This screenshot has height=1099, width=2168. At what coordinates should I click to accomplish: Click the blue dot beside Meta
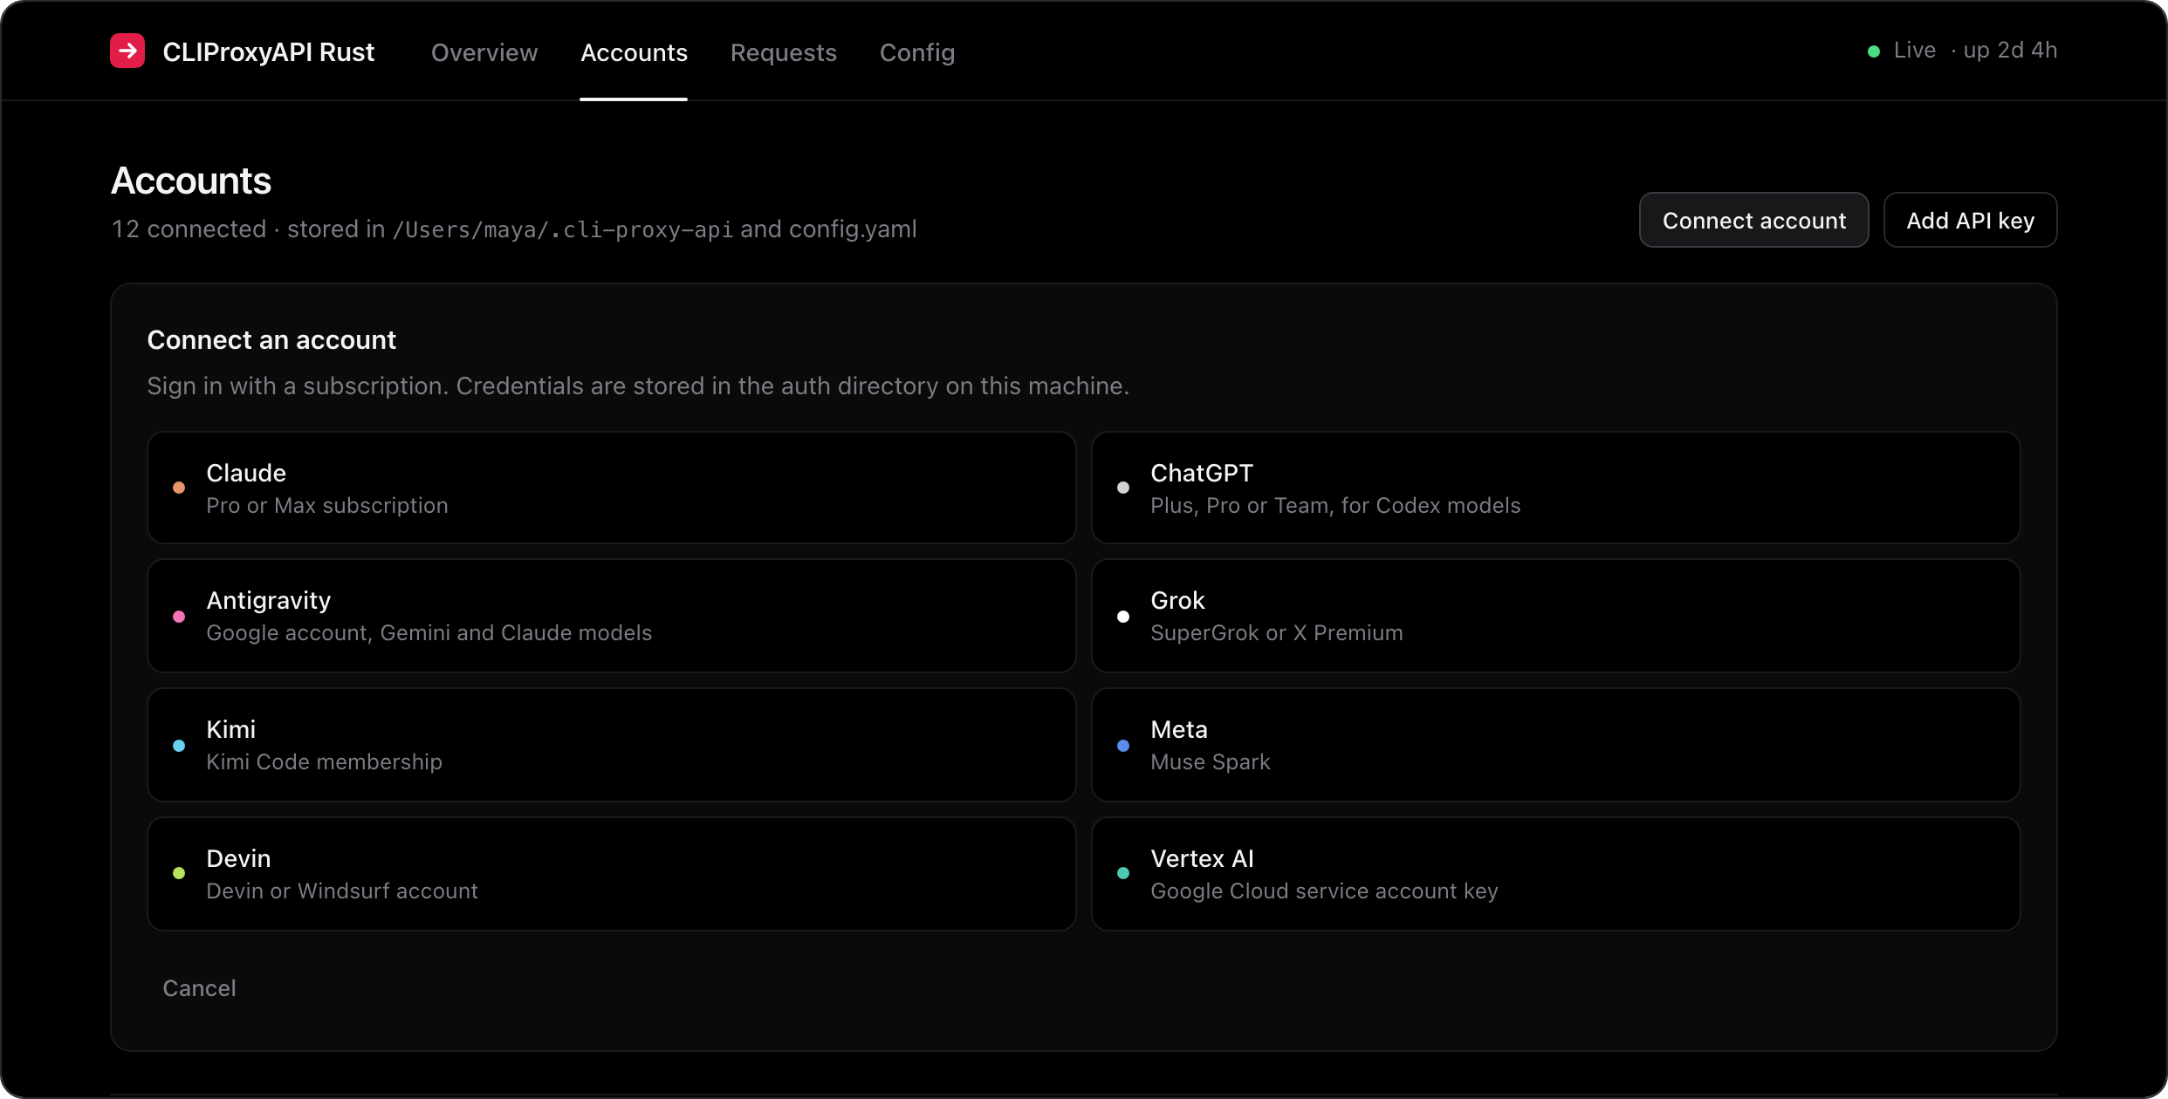(1123, 746)
